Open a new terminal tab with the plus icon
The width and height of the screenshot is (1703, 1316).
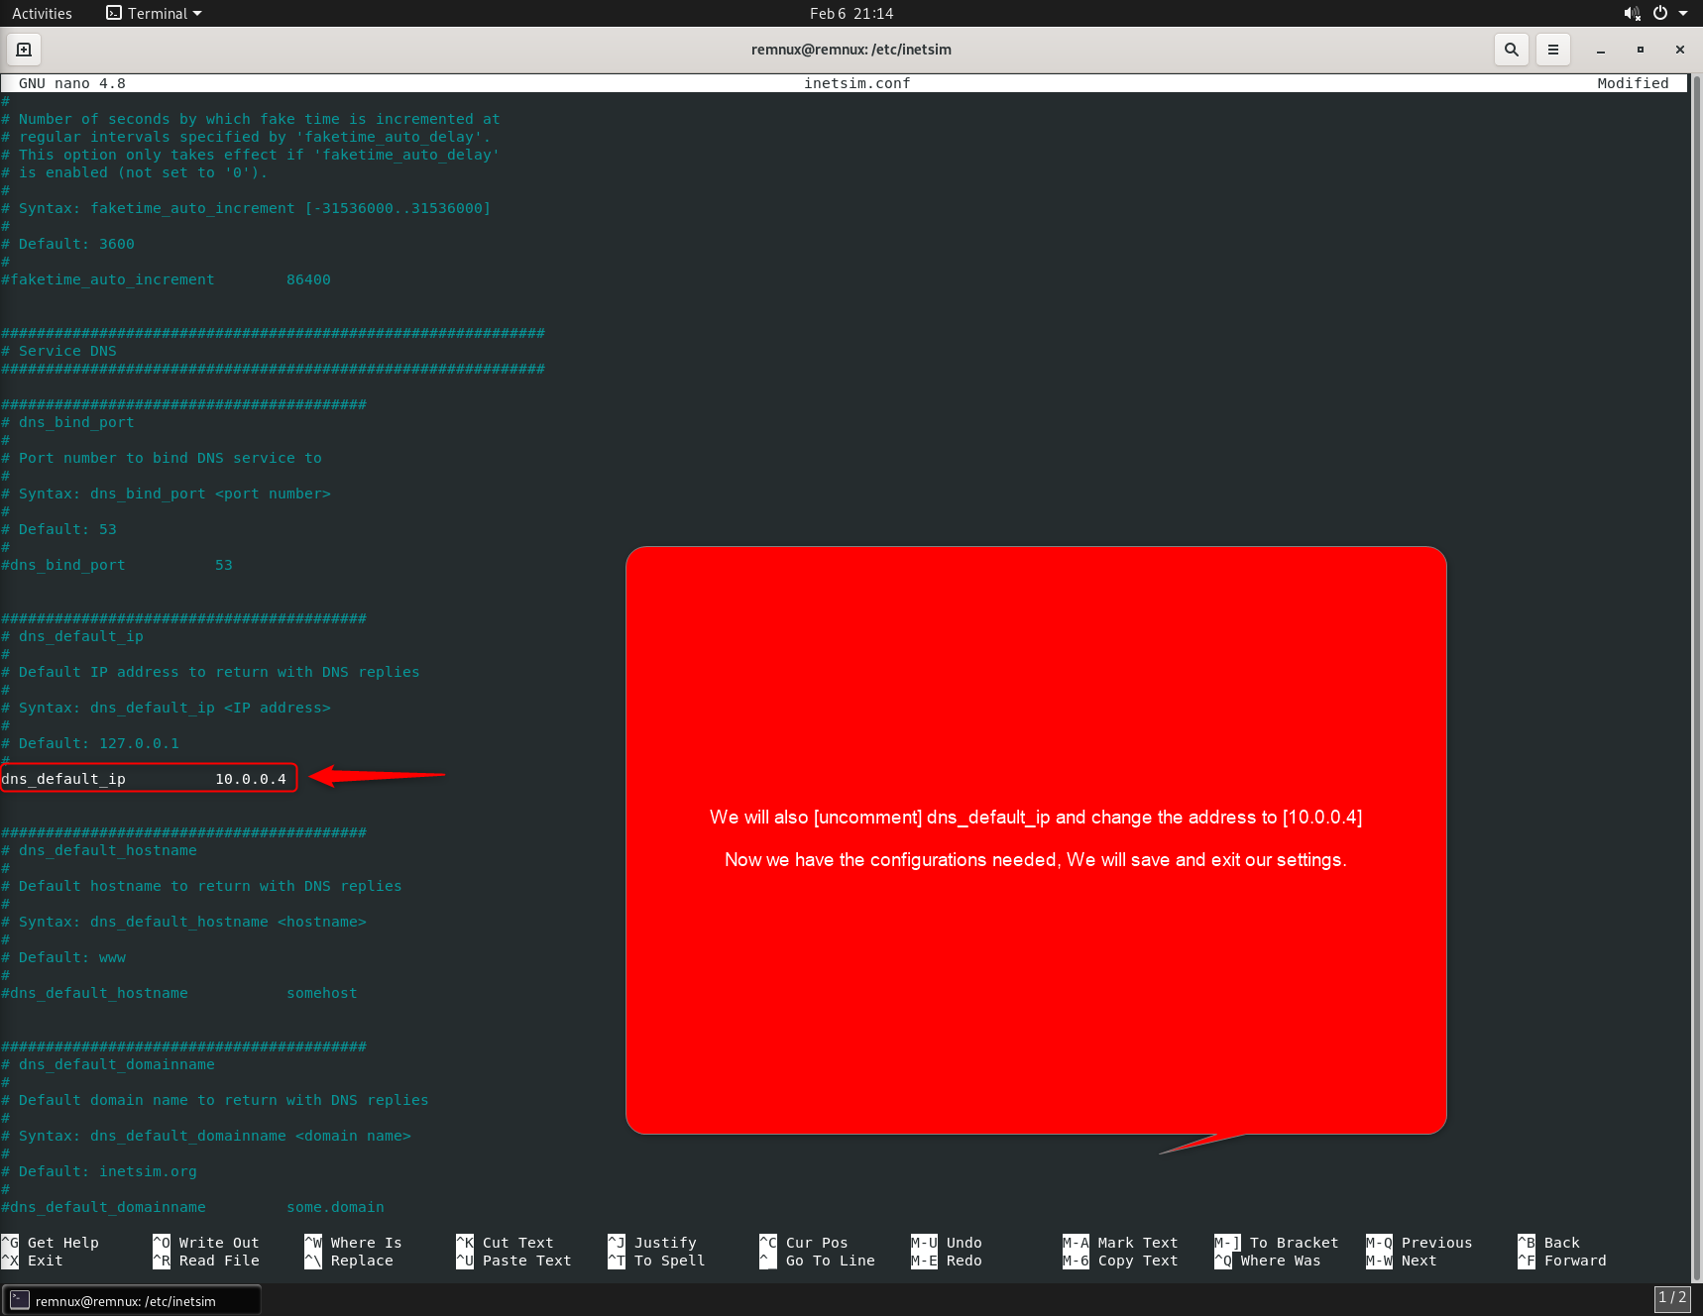23,49
